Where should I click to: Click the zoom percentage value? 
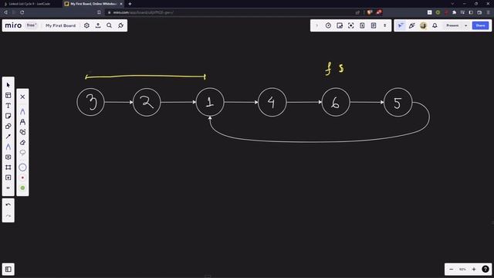(x=462, y=270)
